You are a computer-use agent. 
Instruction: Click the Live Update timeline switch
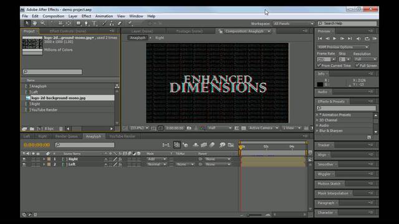(x=177, y=145)
